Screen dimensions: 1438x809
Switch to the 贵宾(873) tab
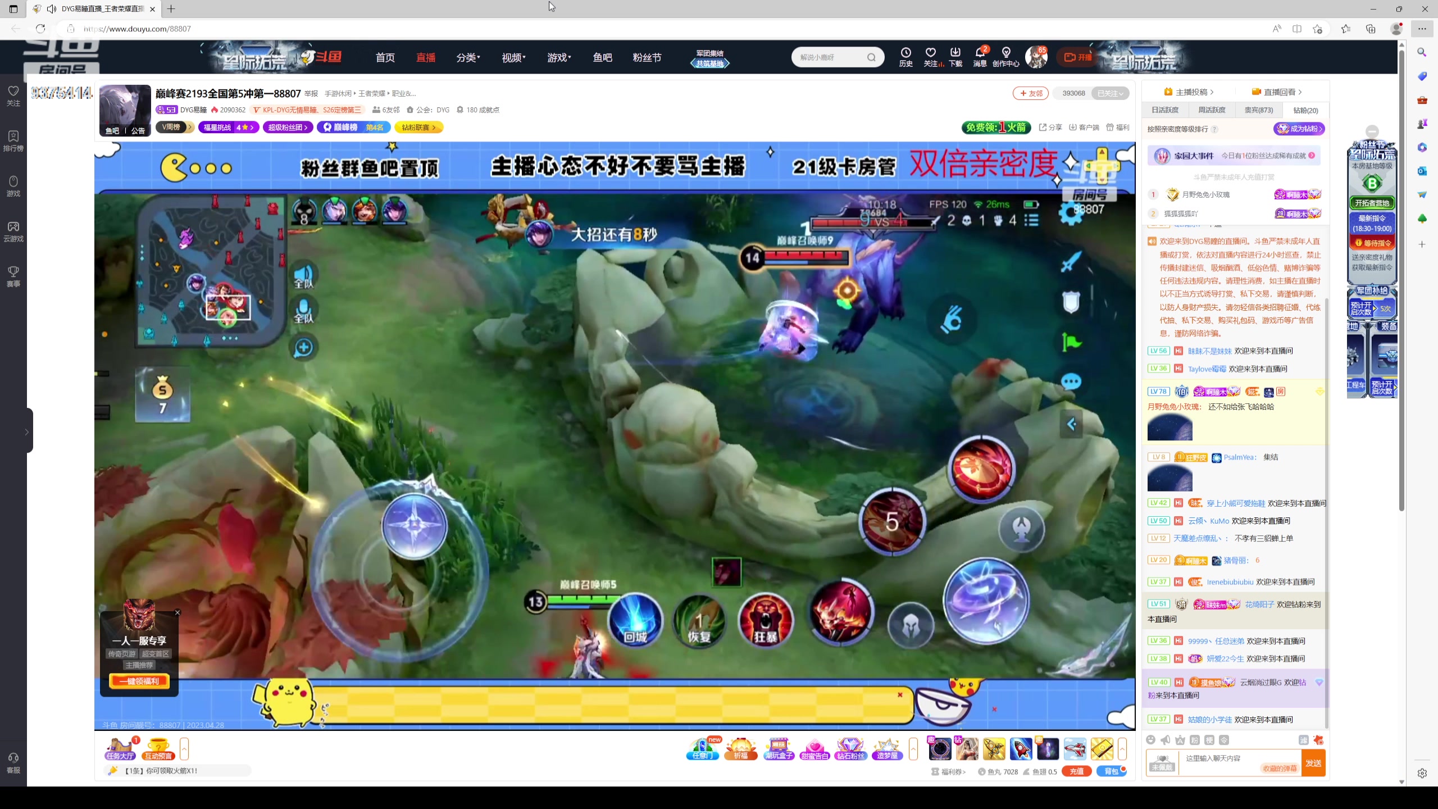point(1258,110)
